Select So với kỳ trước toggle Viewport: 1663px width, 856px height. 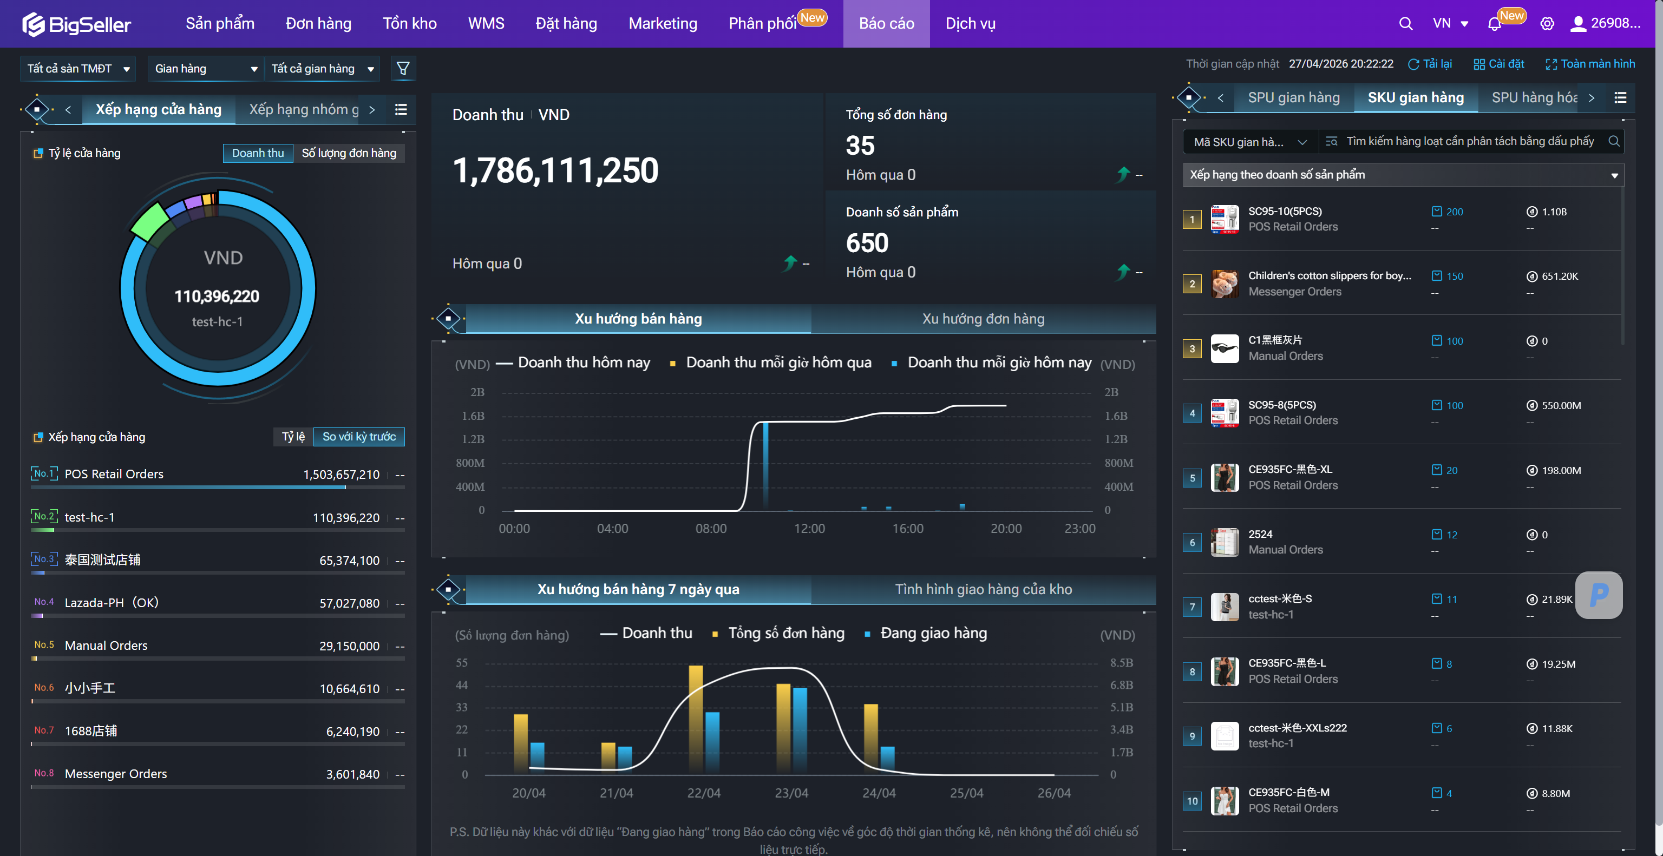pos(359,437)
